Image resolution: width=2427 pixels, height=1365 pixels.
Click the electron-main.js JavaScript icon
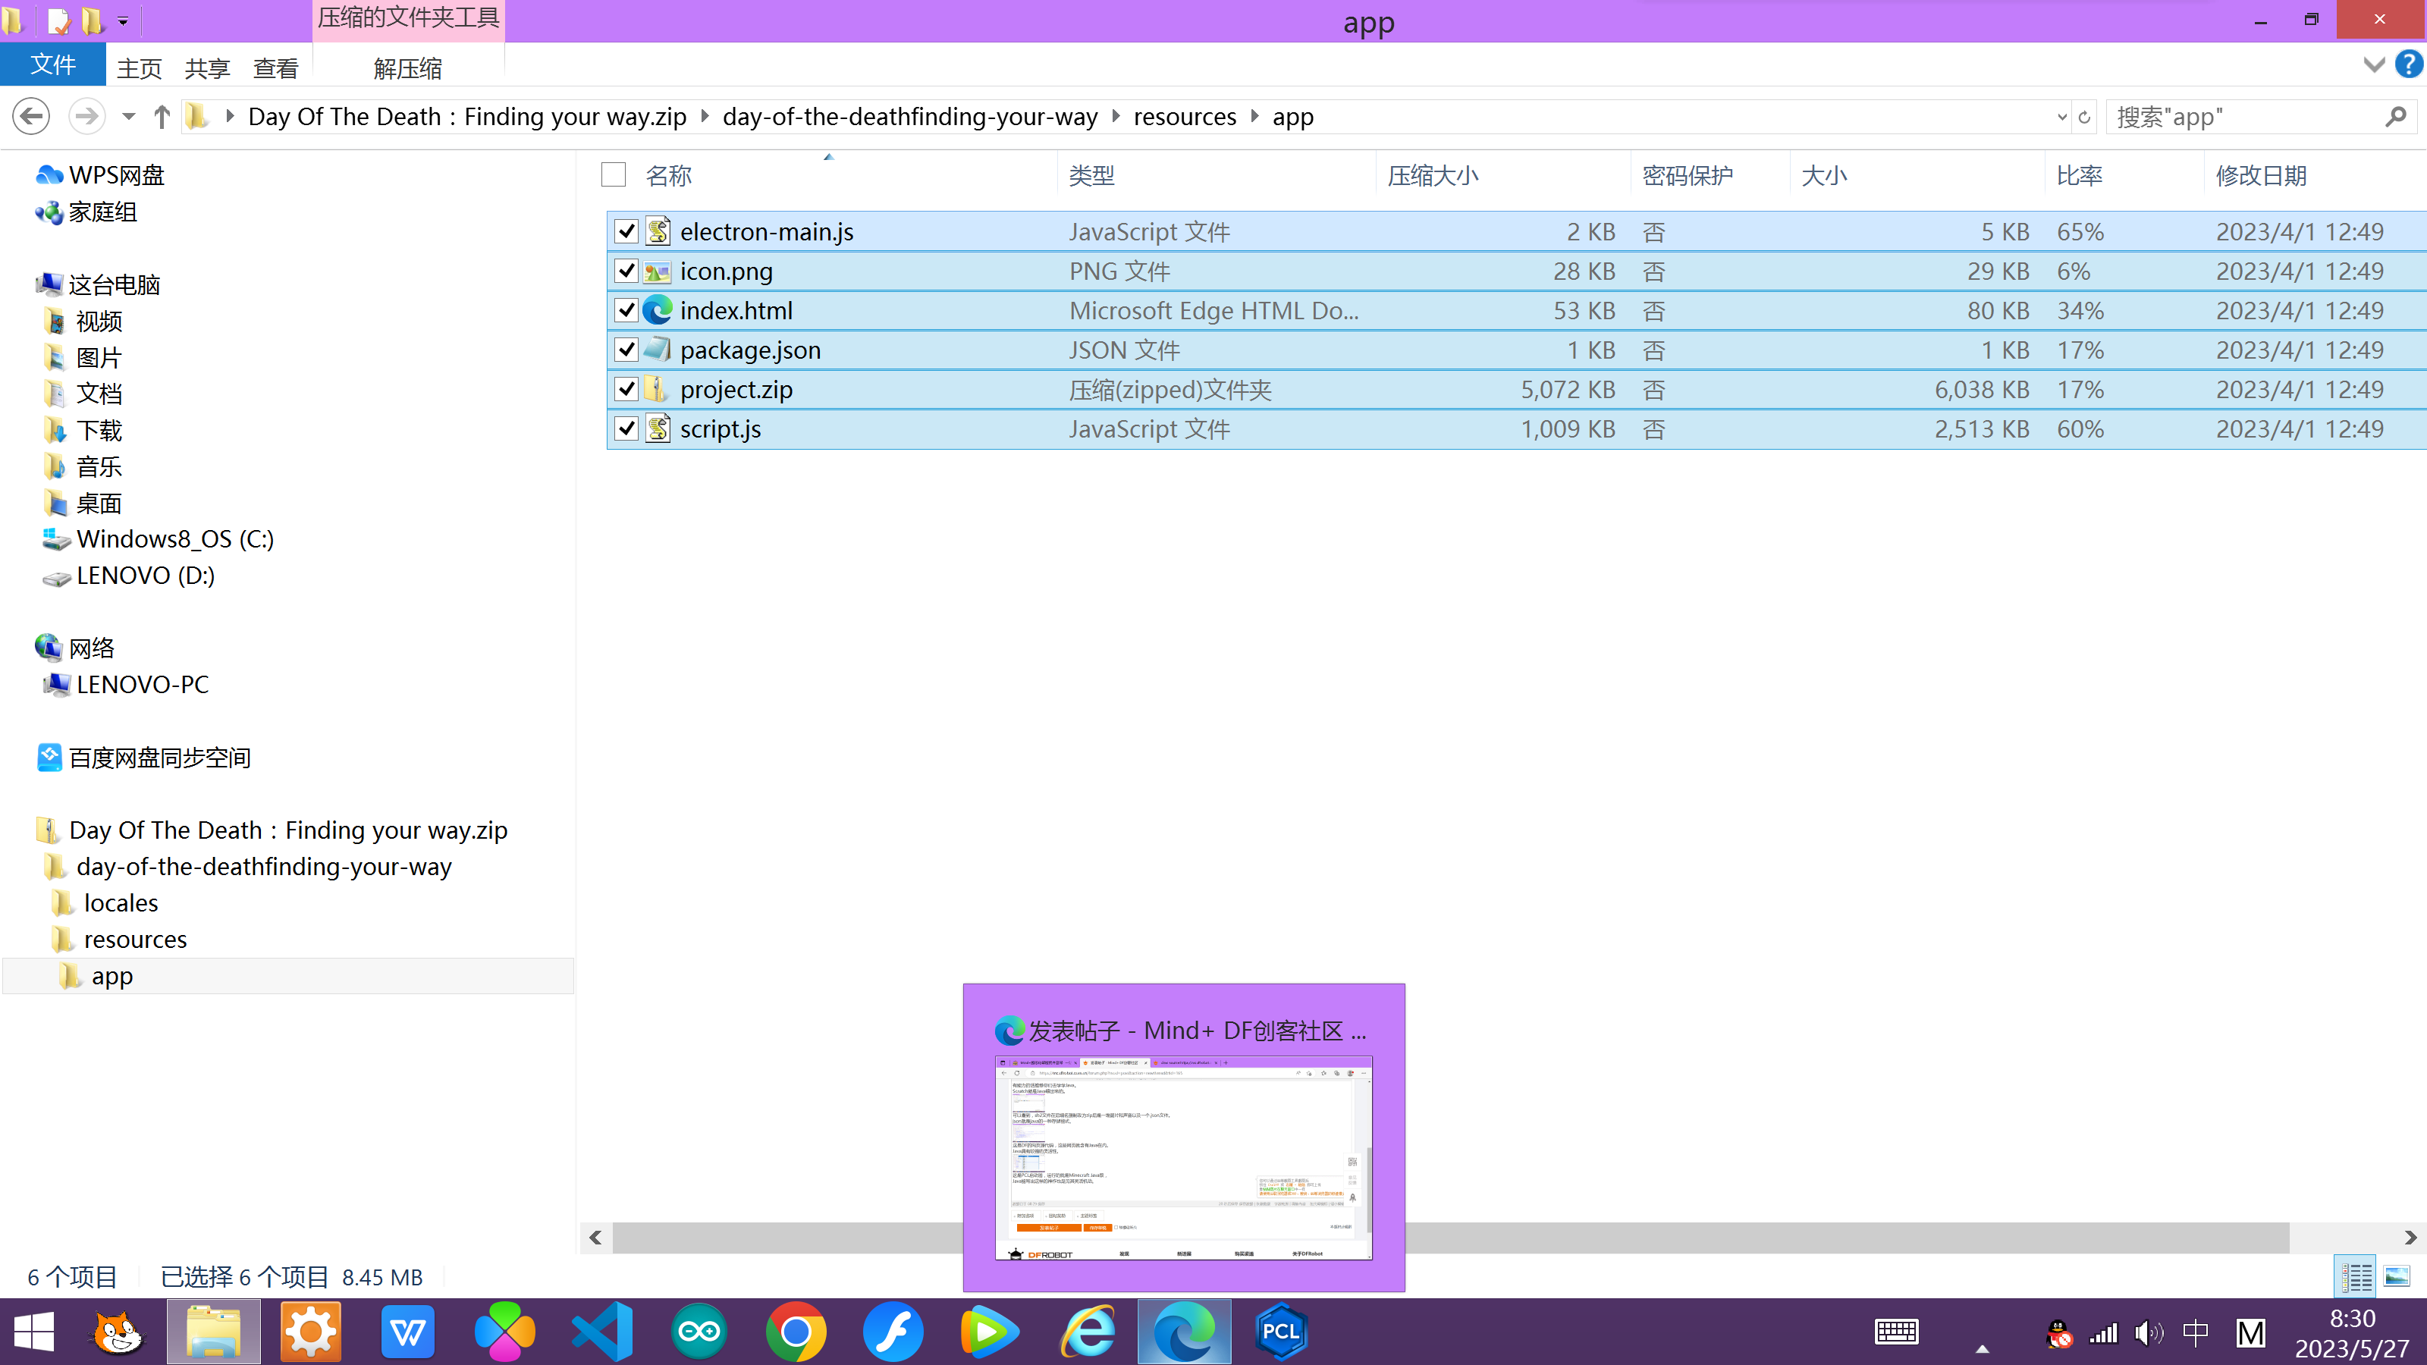click(x=658, y=231)
